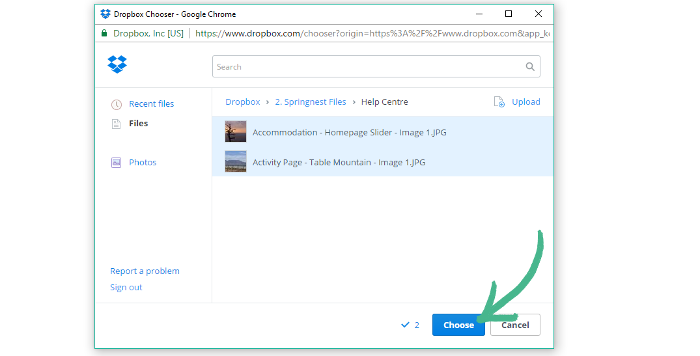The image size is (700, 356).
Task: Click the Upload link
Action: click(x=525, y=102)
